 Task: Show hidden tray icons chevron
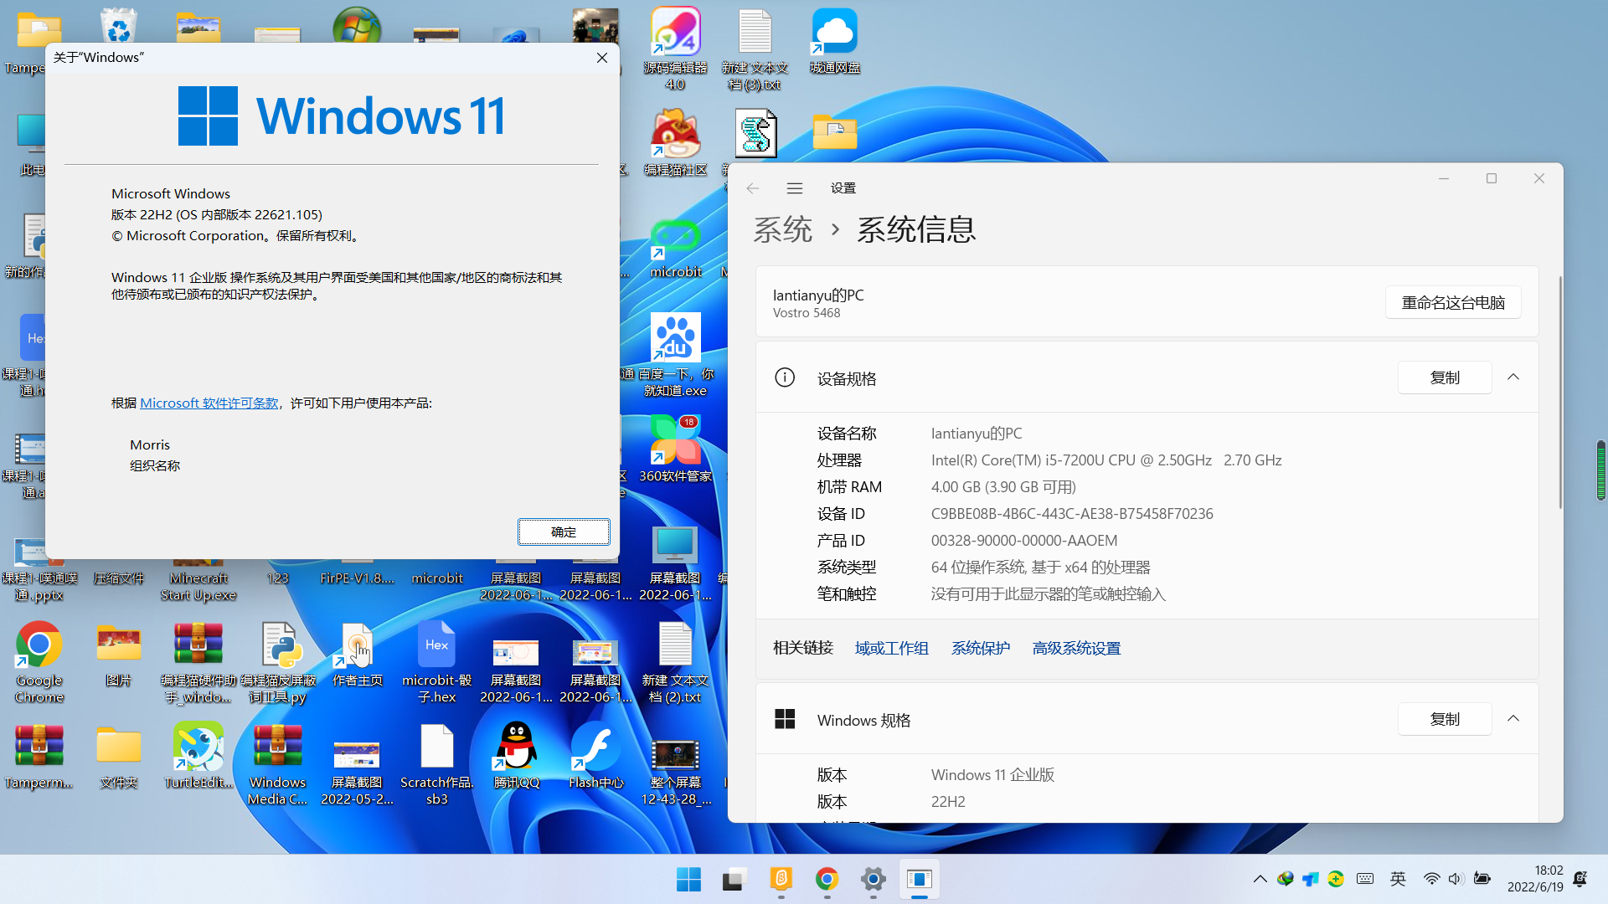tap(1260, 879)
